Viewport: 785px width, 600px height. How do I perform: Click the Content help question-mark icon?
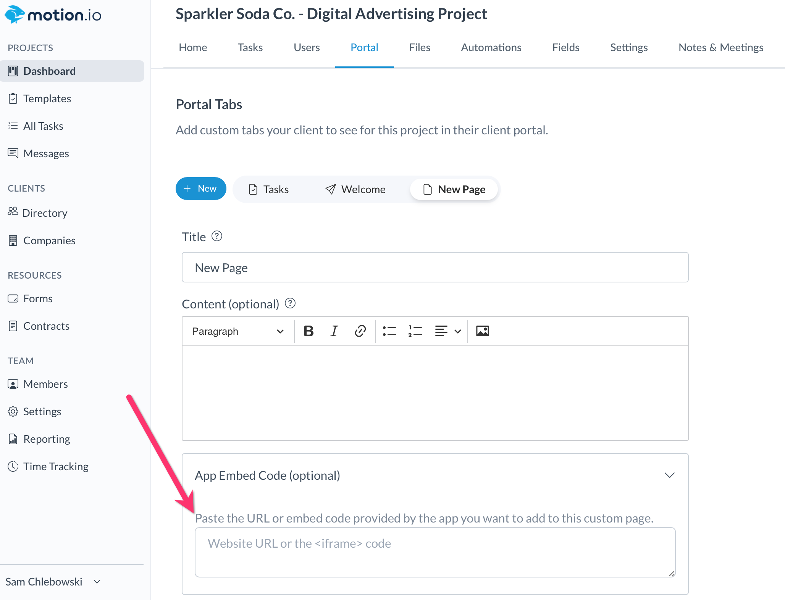pos(290,303)
